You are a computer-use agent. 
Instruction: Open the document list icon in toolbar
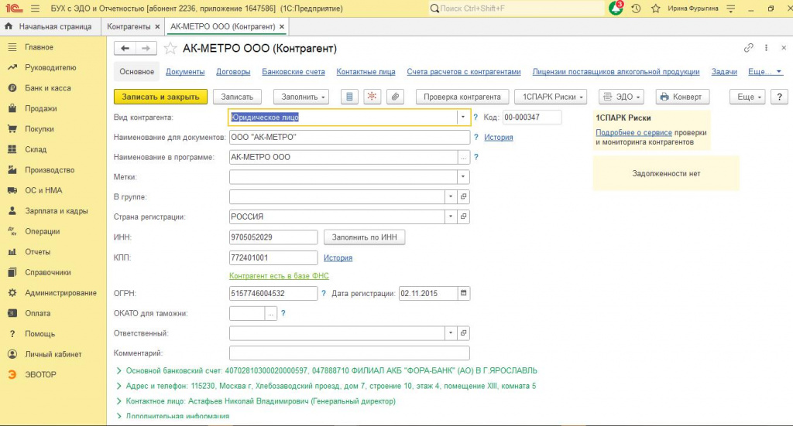coord(349,97)
